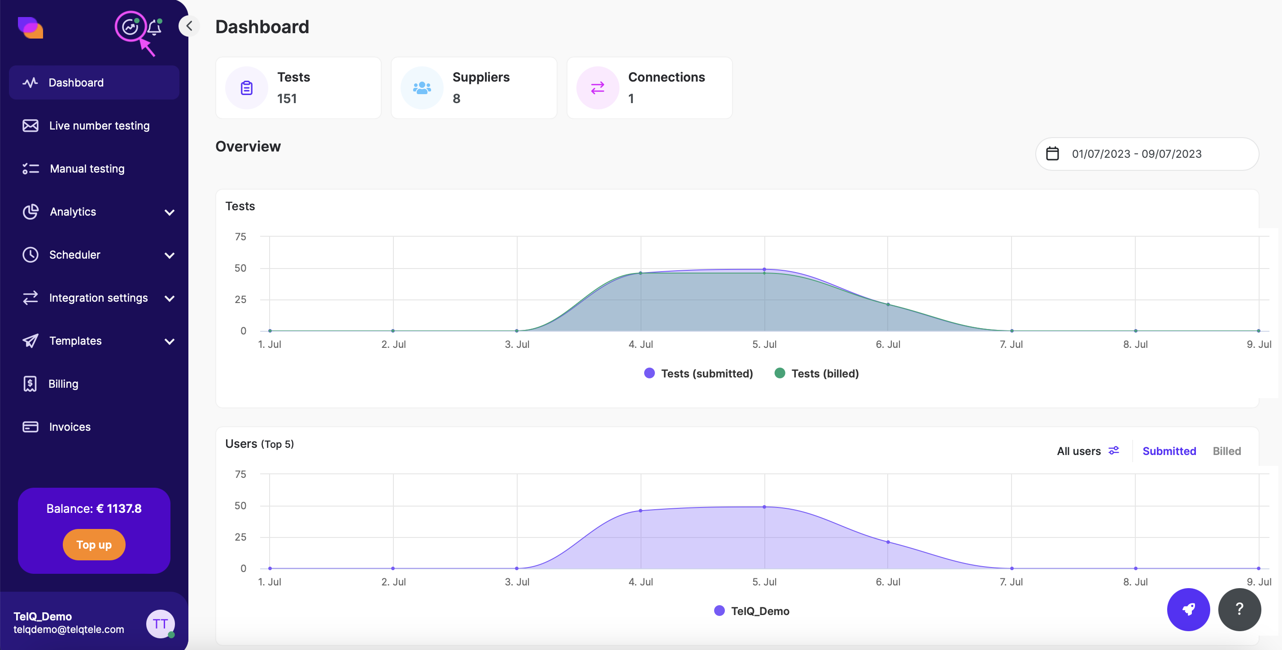The width and height of the screenshot is (1282, 650).
Task: Click the Integration settings arrows icon
Action: (31, 298)
